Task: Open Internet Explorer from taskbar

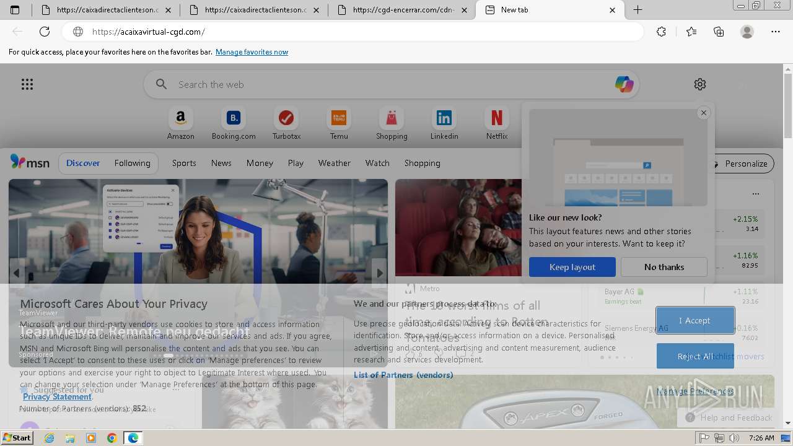Action: click(50, 438)
